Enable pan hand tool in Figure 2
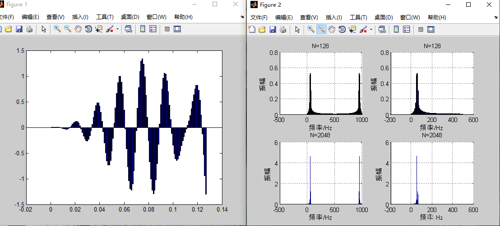Image resolution: width=500 pixels, height=226 pixels. [x=332, y=30]
